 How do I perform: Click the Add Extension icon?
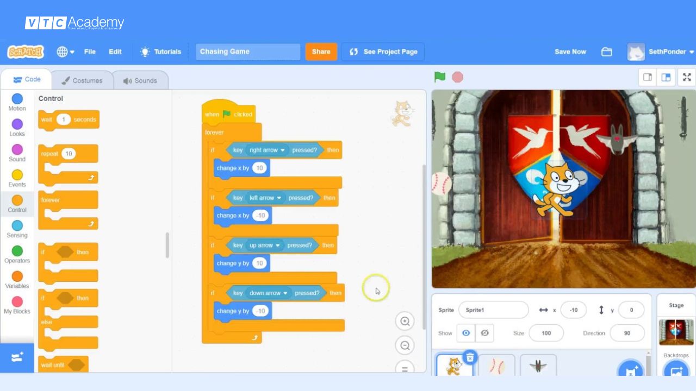click(x=16, y=357)
